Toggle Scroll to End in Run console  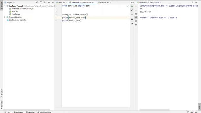pyautogui.click(x=136, y=17)
